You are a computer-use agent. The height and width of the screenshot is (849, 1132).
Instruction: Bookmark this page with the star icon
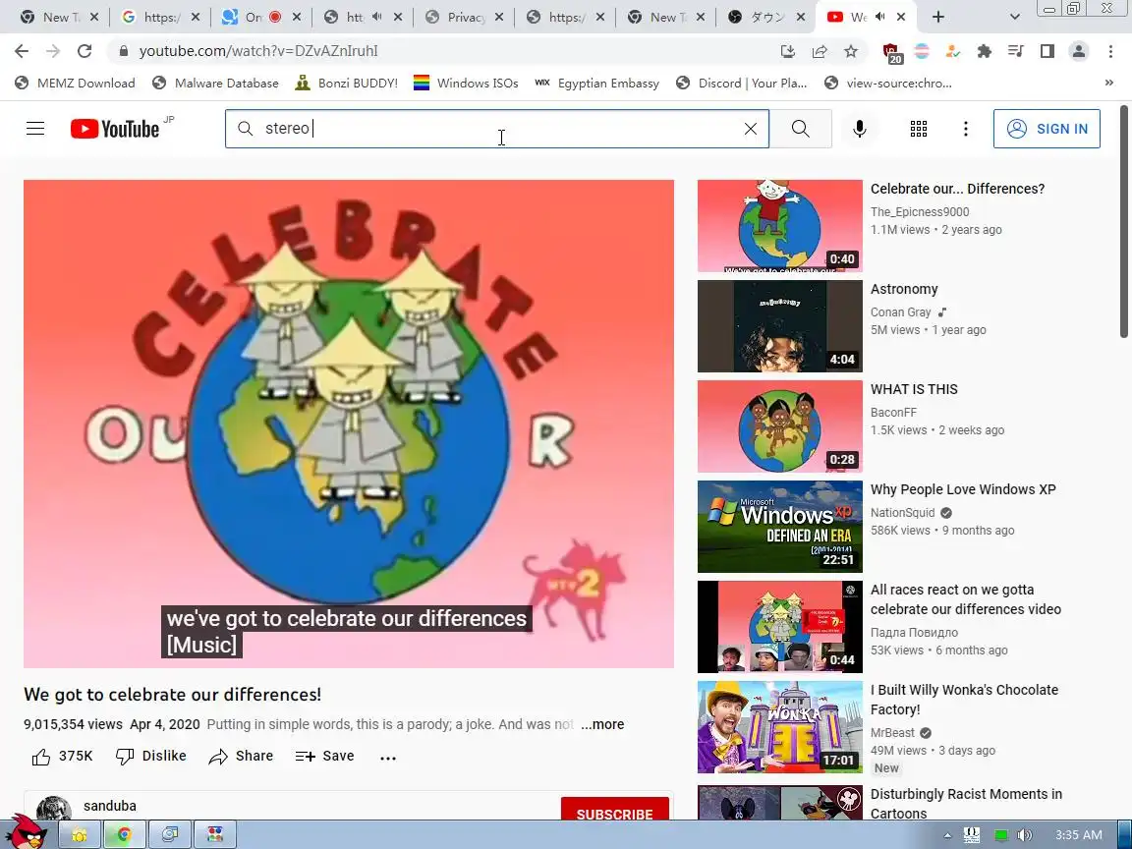(851, 51)
